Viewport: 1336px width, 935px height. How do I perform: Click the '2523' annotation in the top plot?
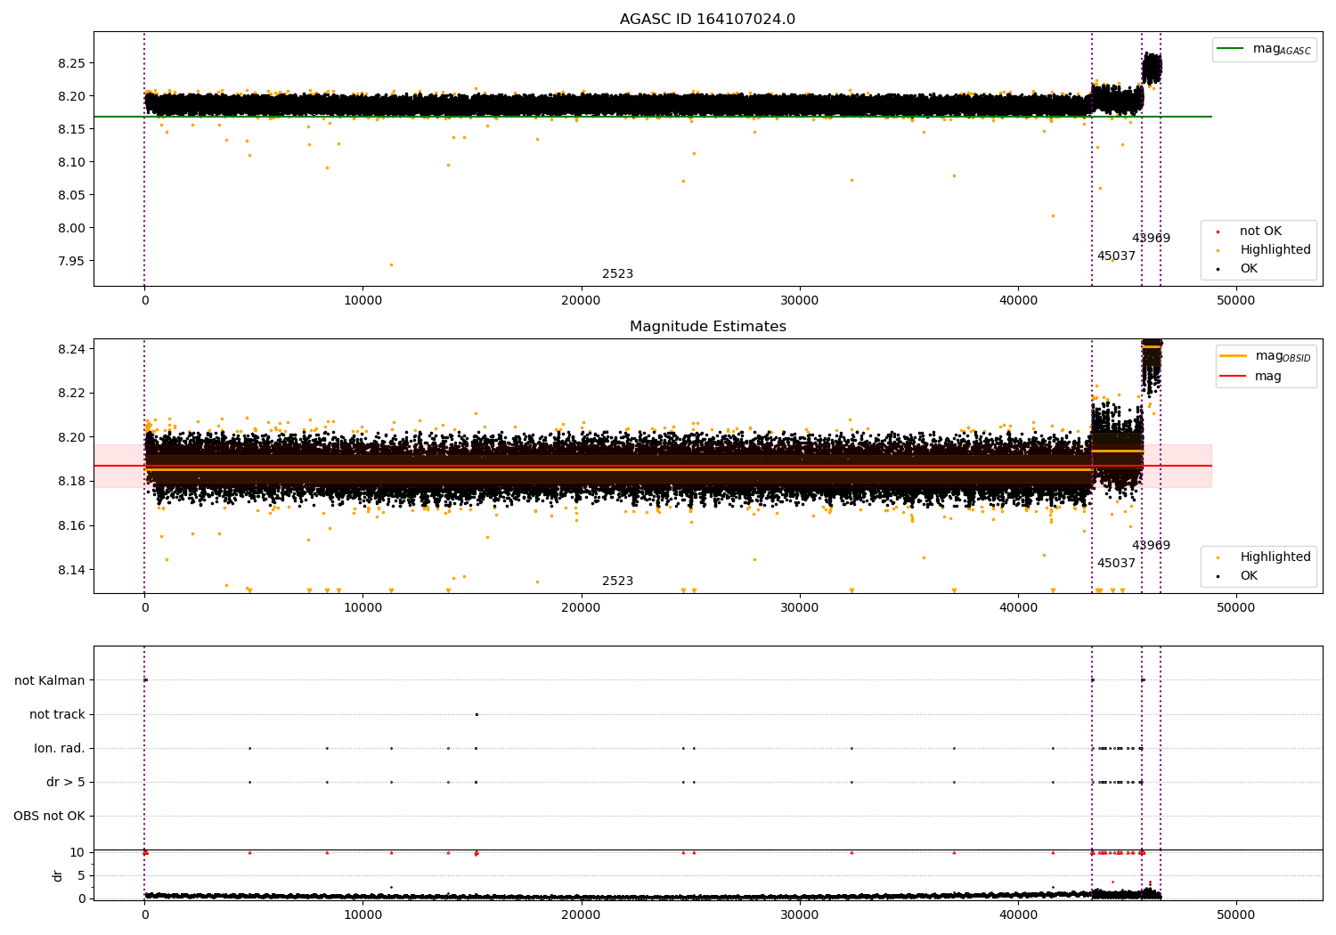pos(617,274)
